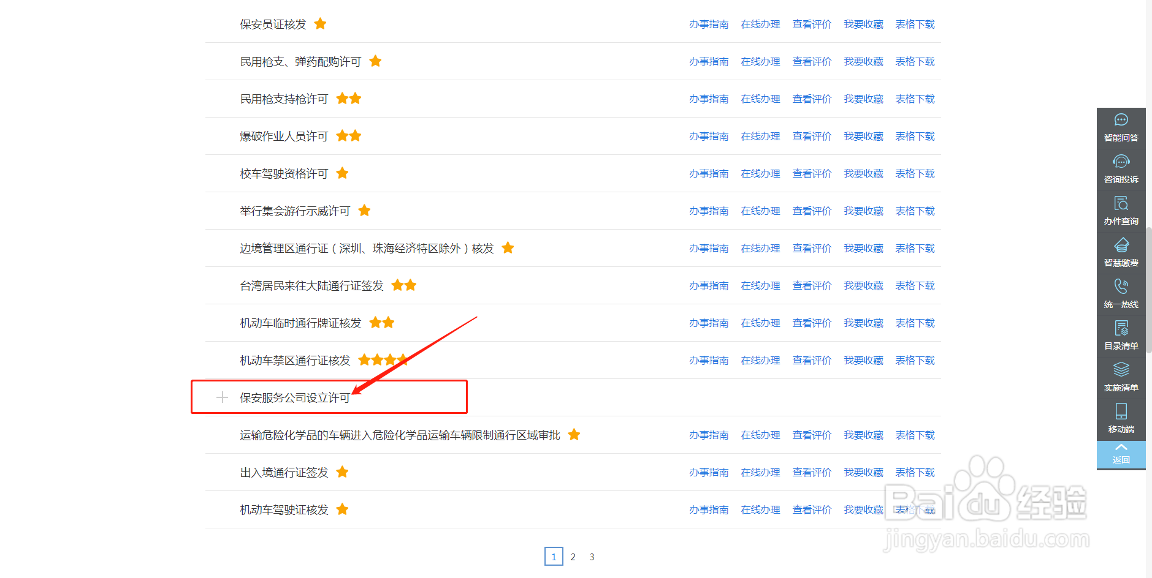Select the 办件查询 sidebar icon
Viewport: 1152px width, 578px height.
(1121, 210)
